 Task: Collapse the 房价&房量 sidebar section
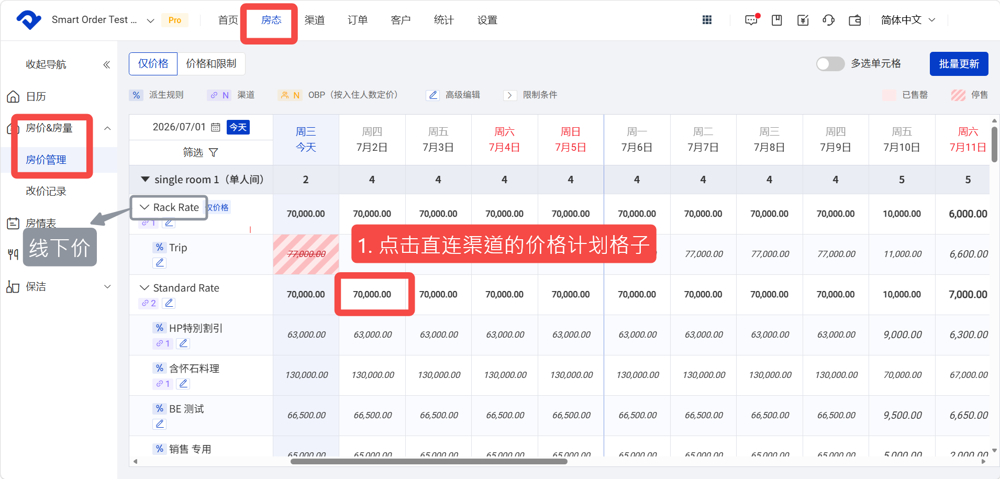pyautogui.click(x=107, y=128)
